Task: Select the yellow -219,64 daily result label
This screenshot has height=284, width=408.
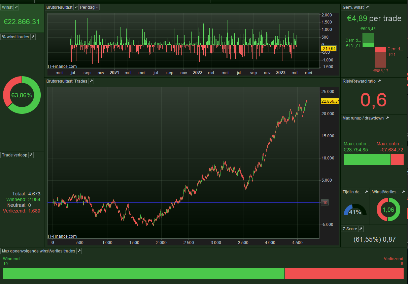Action: [328, 49]
